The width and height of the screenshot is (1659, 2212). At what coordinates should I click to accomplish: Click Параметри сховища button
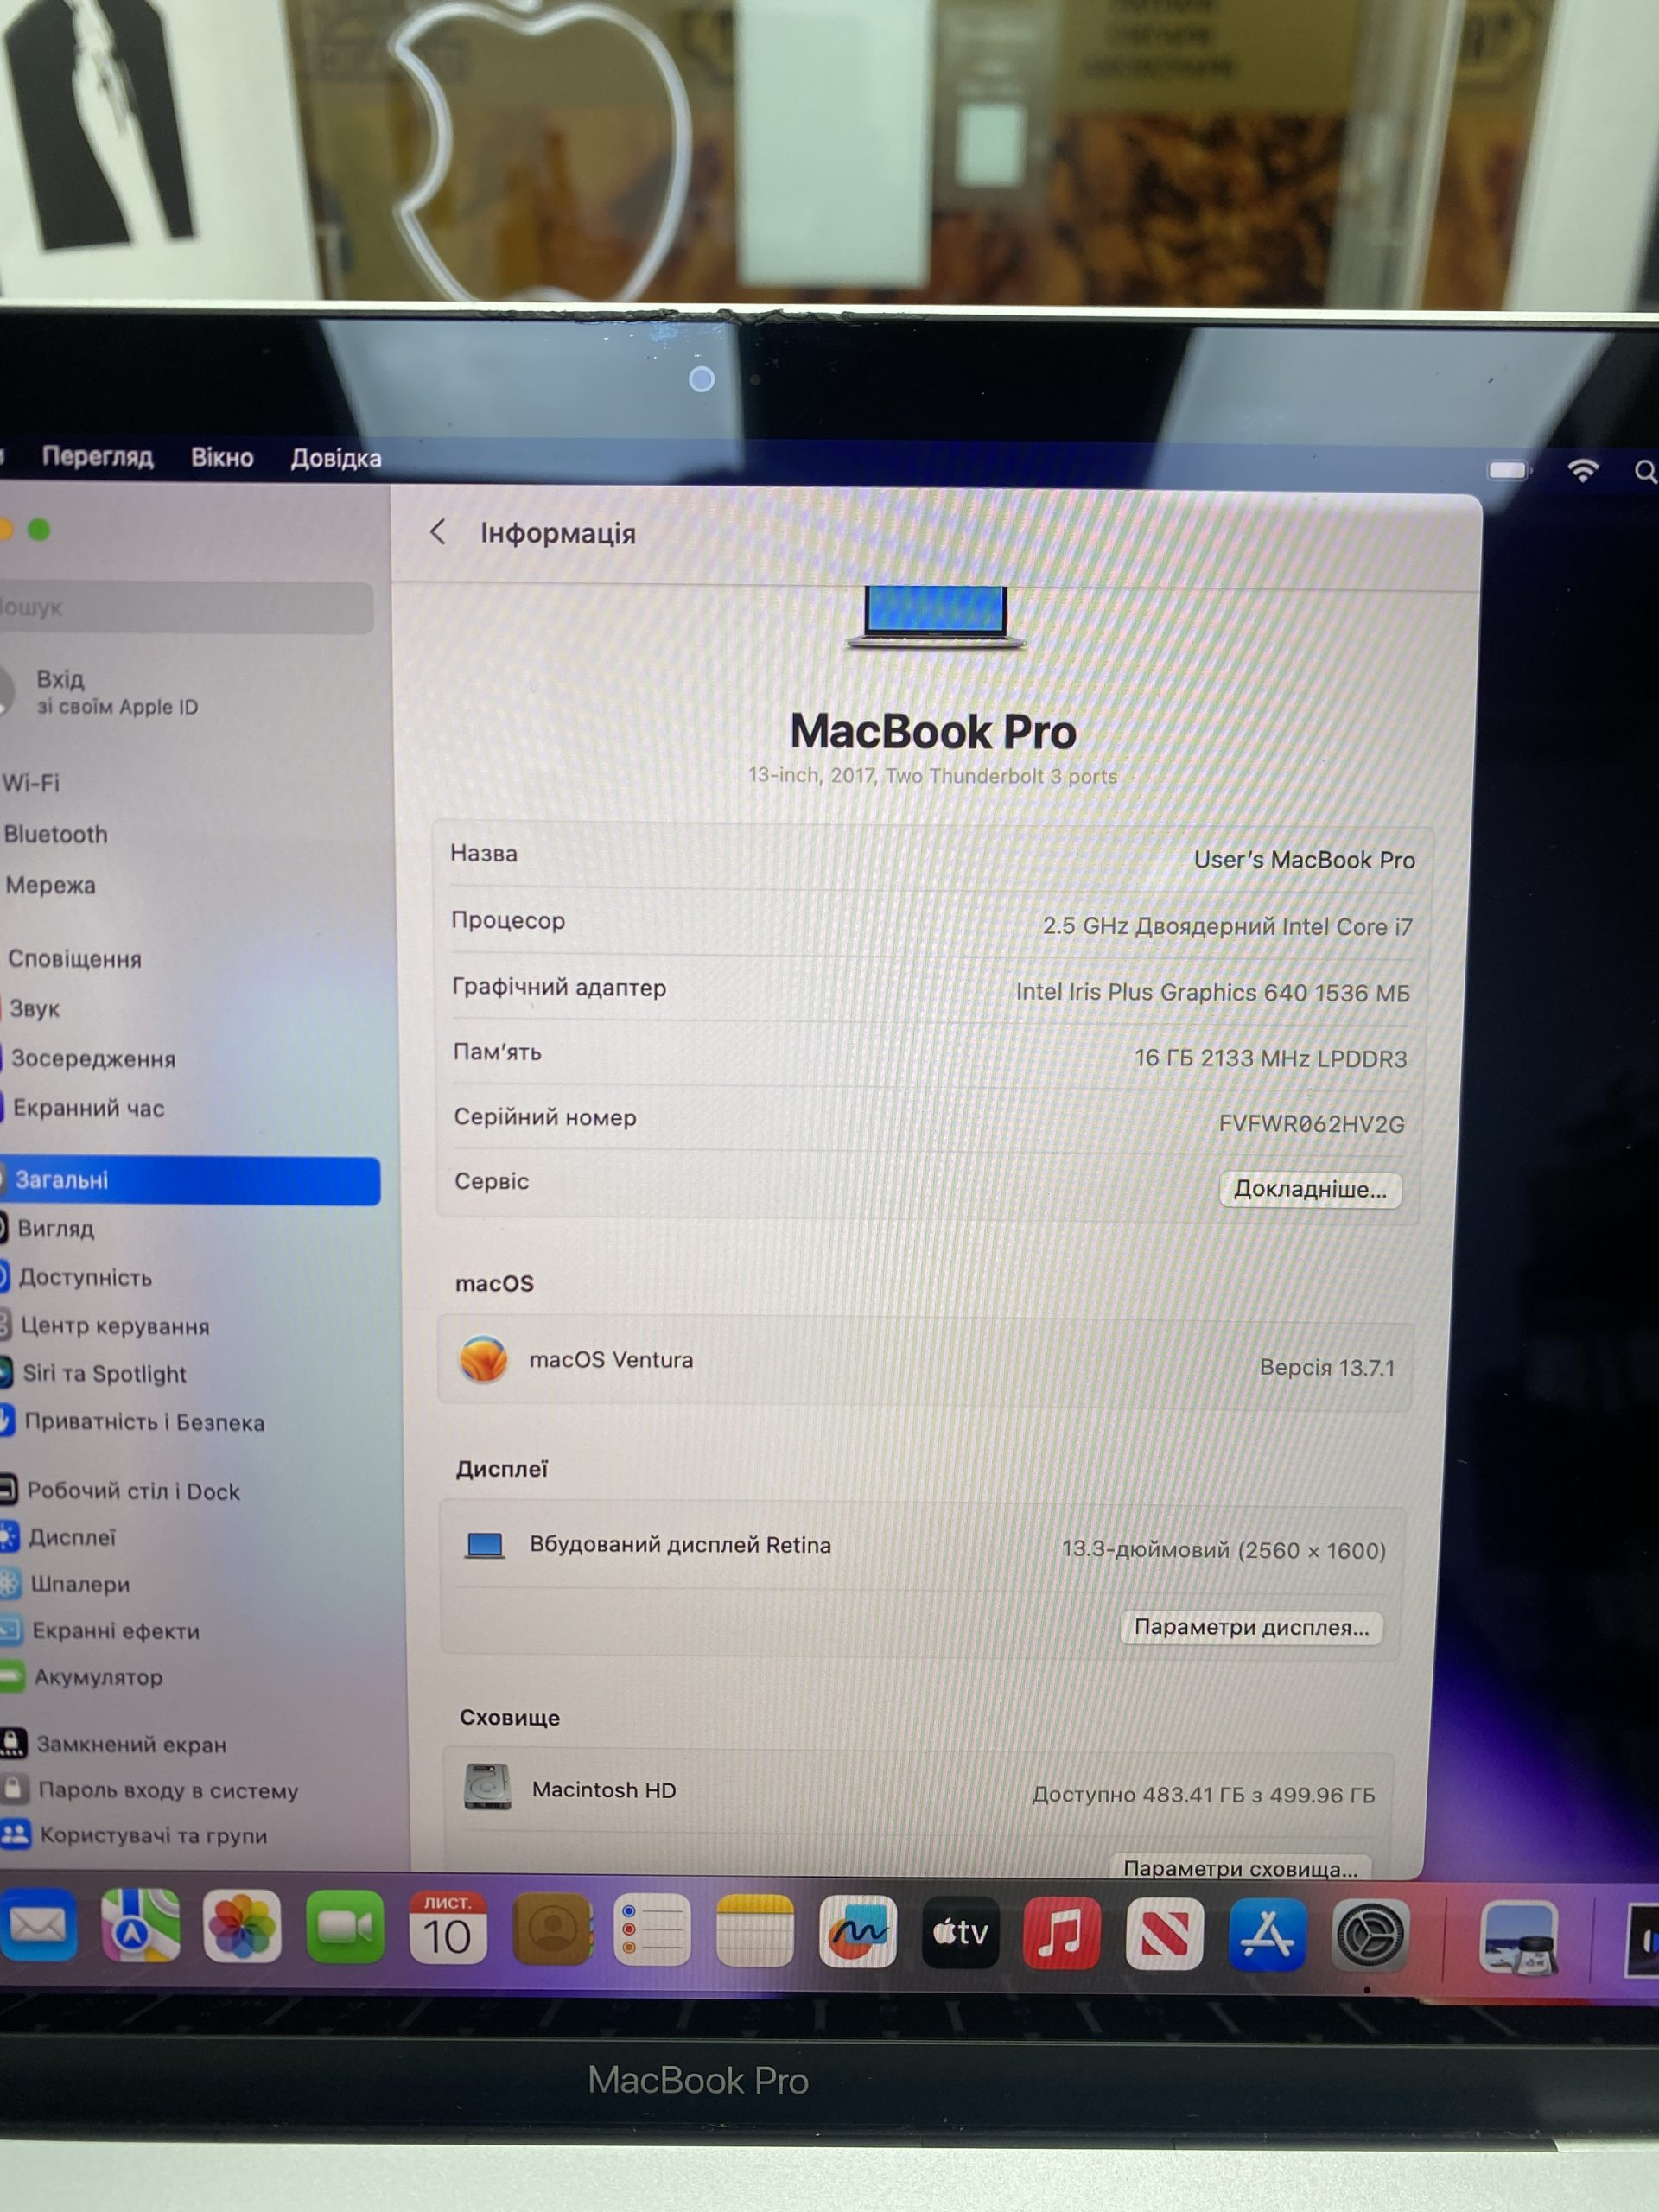tap(1240, 1868)
